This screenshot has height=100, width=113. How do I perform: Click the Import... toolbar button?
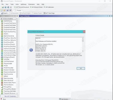(x=5, y=13)
